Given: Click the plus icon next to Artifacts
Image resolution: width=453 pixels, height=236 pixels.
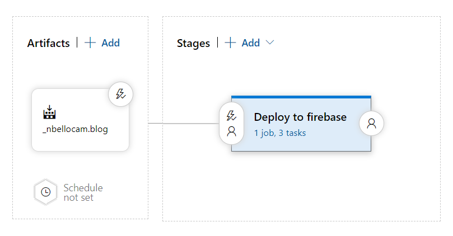Looking at the screenshot, I should pyautogui.click(x=90, y=43).
